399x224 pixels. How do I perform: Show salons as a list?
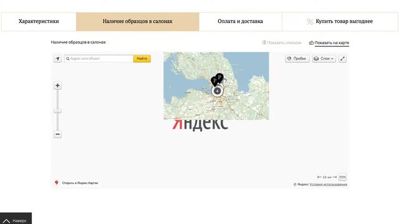(282, 43)
